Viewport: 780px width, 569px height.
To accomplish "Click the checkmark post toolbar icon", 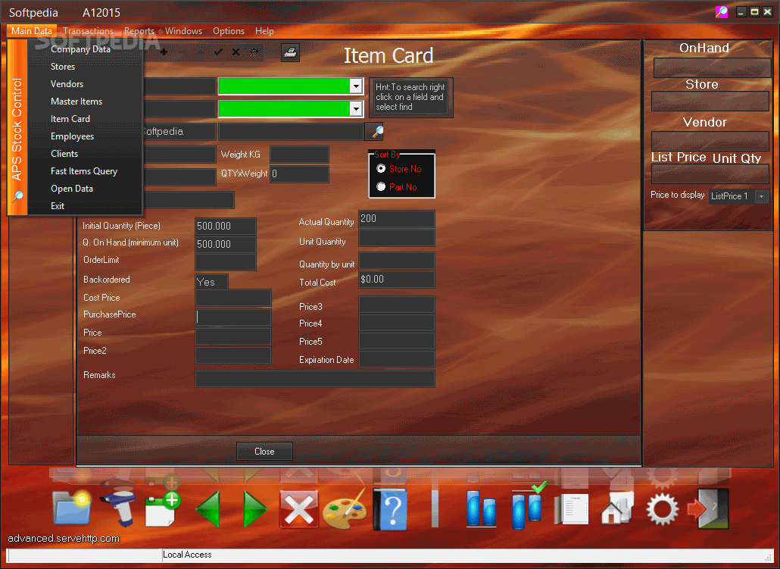I will [218, 52].
